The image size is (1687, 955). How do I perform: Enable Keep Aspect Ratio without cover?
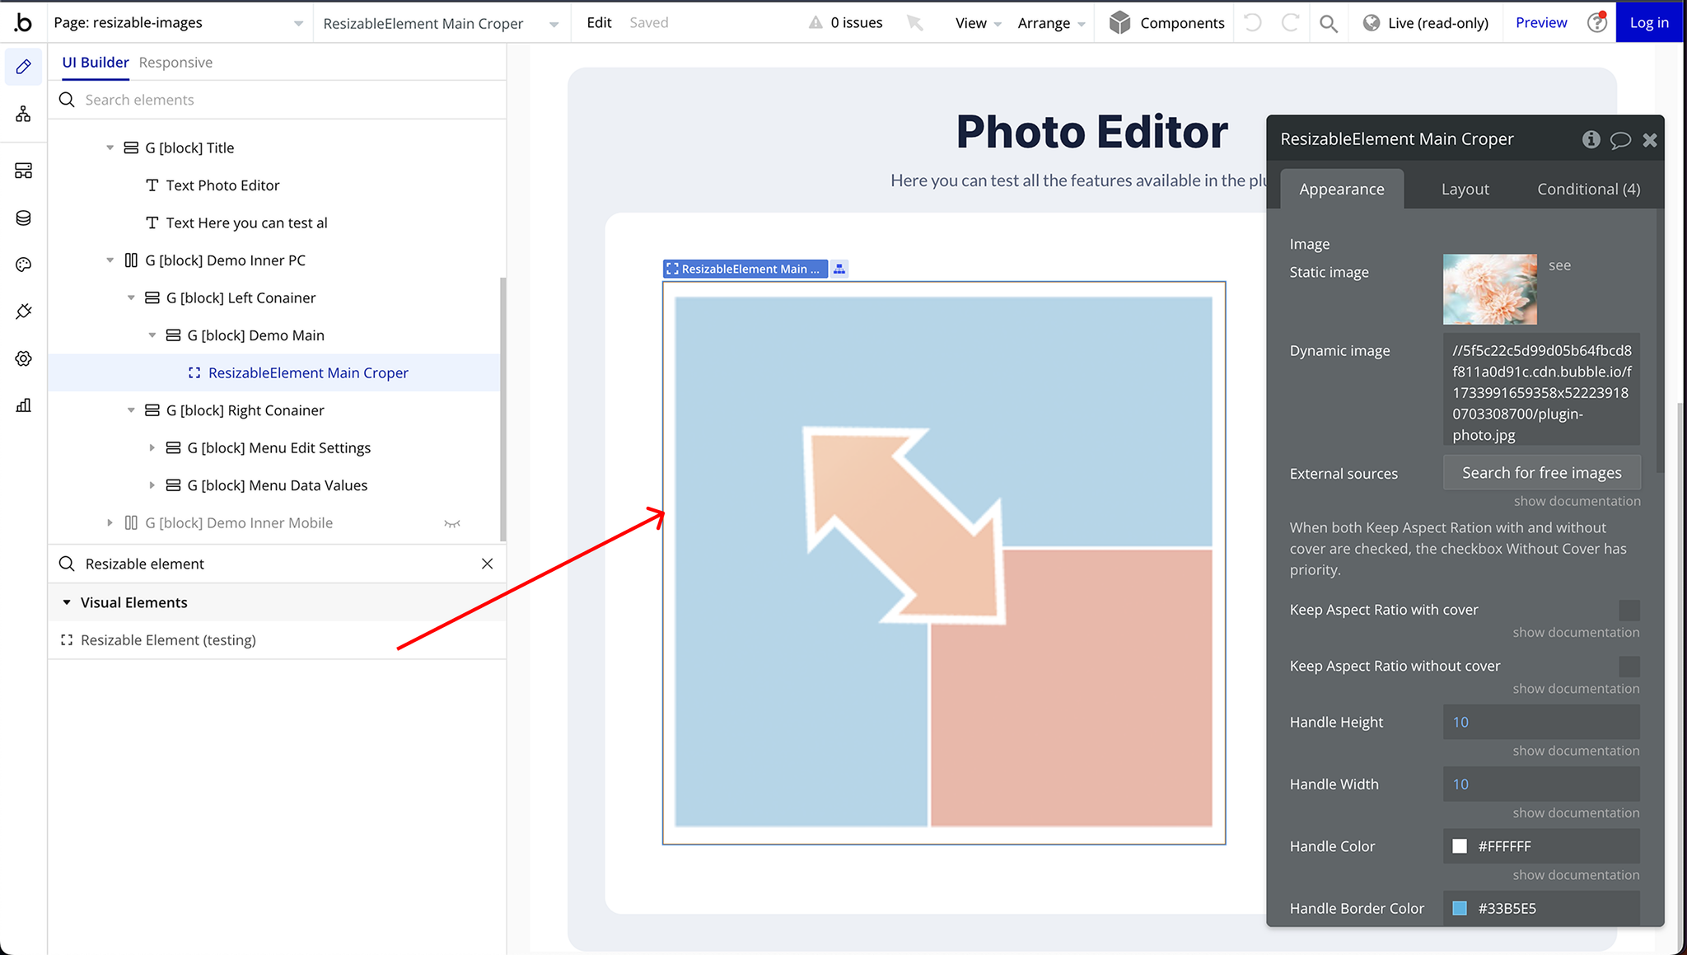tap(1629, 666)
